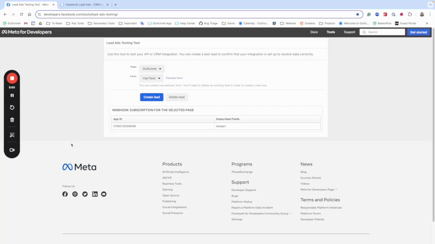Click the developer site Search field
Viewport: 435px width, 244px height.
pos(382,32)
